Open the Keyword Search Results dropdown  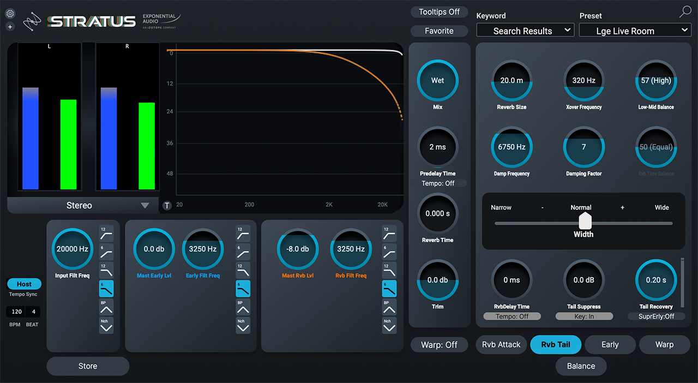coord(525,31)
